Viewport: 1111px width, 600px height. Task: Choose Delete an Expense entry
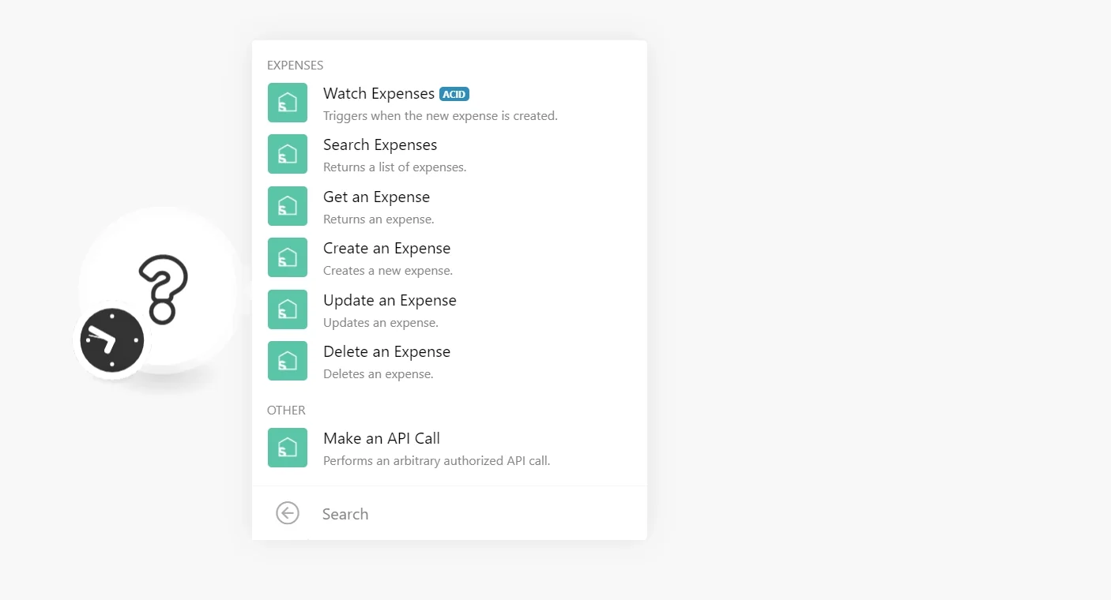[450, 361]
